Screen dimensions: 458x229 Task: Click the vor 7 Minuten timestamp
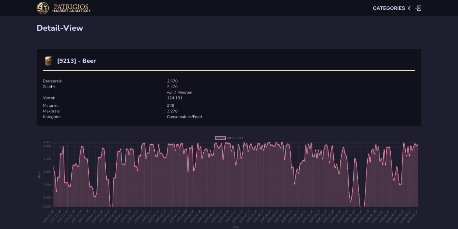[x=180, y=92]
